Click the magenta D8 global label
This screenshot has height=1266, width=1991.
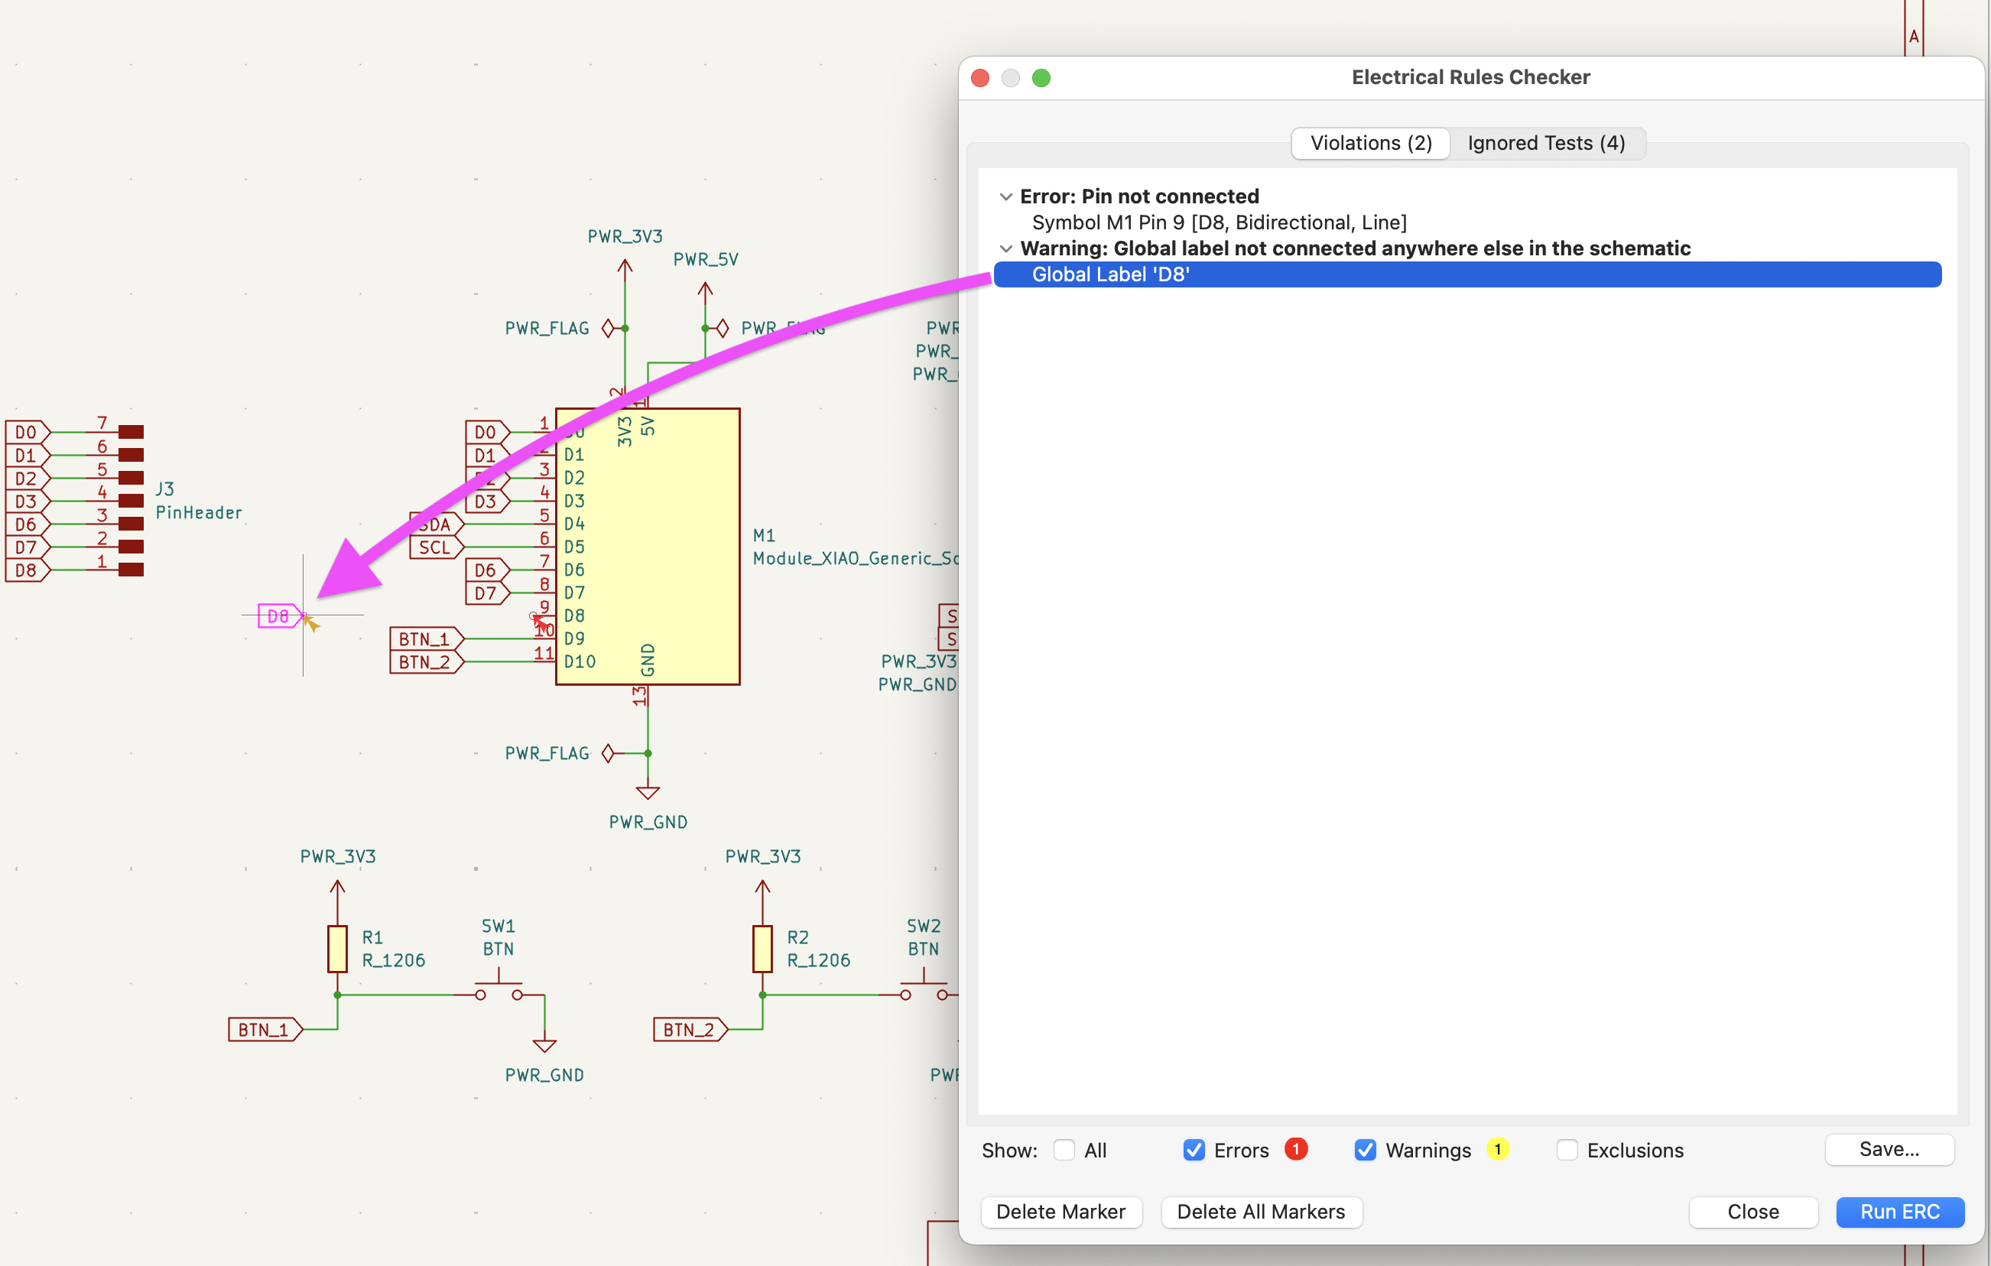point(278,616)
